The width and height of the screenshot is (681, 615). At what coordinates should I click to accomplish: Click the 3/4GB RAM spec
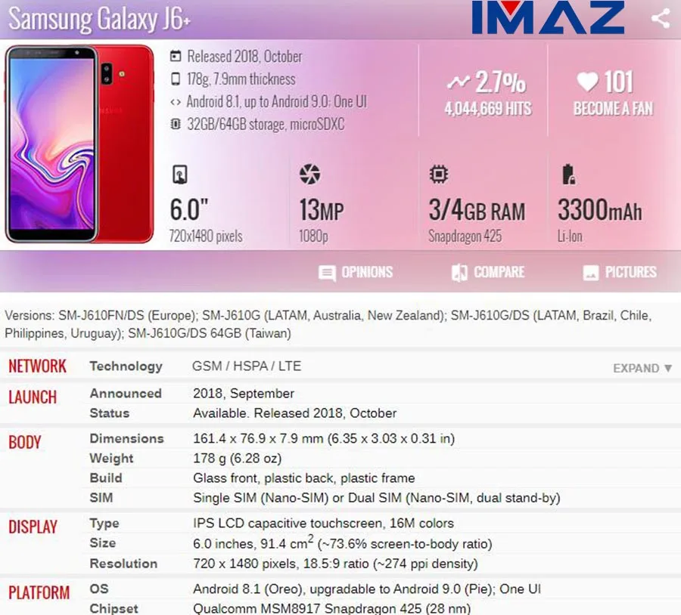pyautogui.click(x=477, y=210)
